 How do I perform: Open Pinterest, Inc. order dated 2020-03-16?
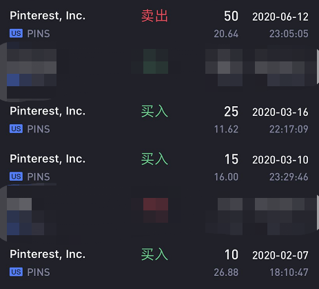(159, 119)
